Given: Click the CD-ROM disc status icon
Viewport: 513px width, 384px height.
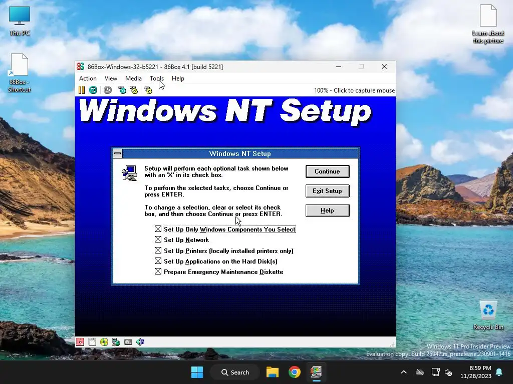Looking at the screenshot, I should pos(104,342).
